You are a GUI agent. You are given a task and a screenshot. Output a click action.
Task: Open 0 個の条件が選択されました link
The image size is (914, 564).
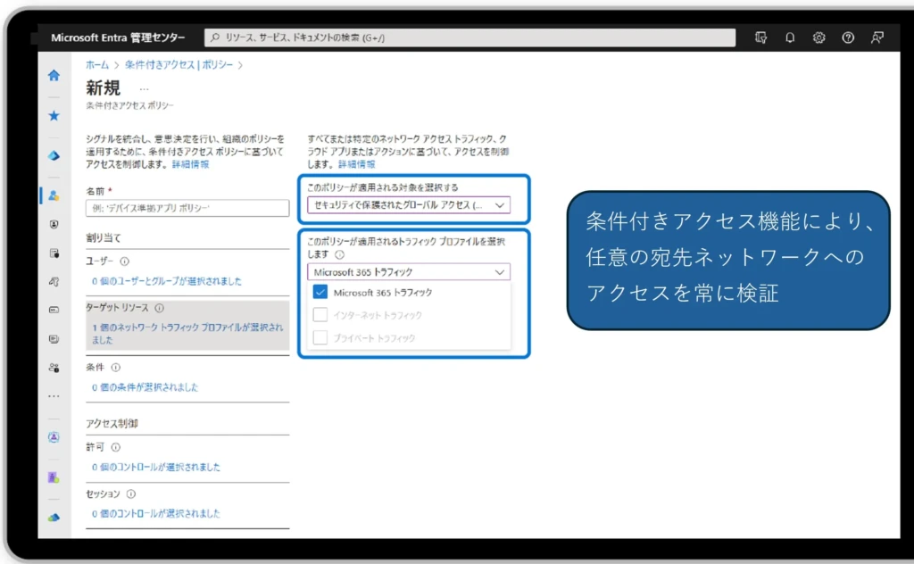(x=145, y=387)
